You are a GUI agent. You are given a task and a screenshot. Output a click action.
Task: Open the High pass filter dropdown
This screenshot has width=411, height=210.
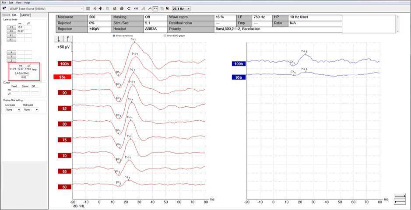pyautogui.click(x=31, y=110)
